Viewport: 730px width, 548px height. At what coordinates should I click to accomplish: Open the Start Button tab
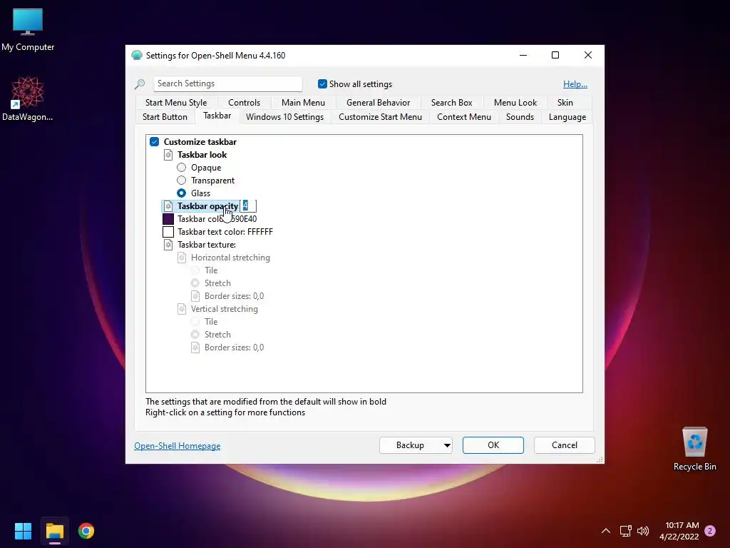[x=165, y=117]
